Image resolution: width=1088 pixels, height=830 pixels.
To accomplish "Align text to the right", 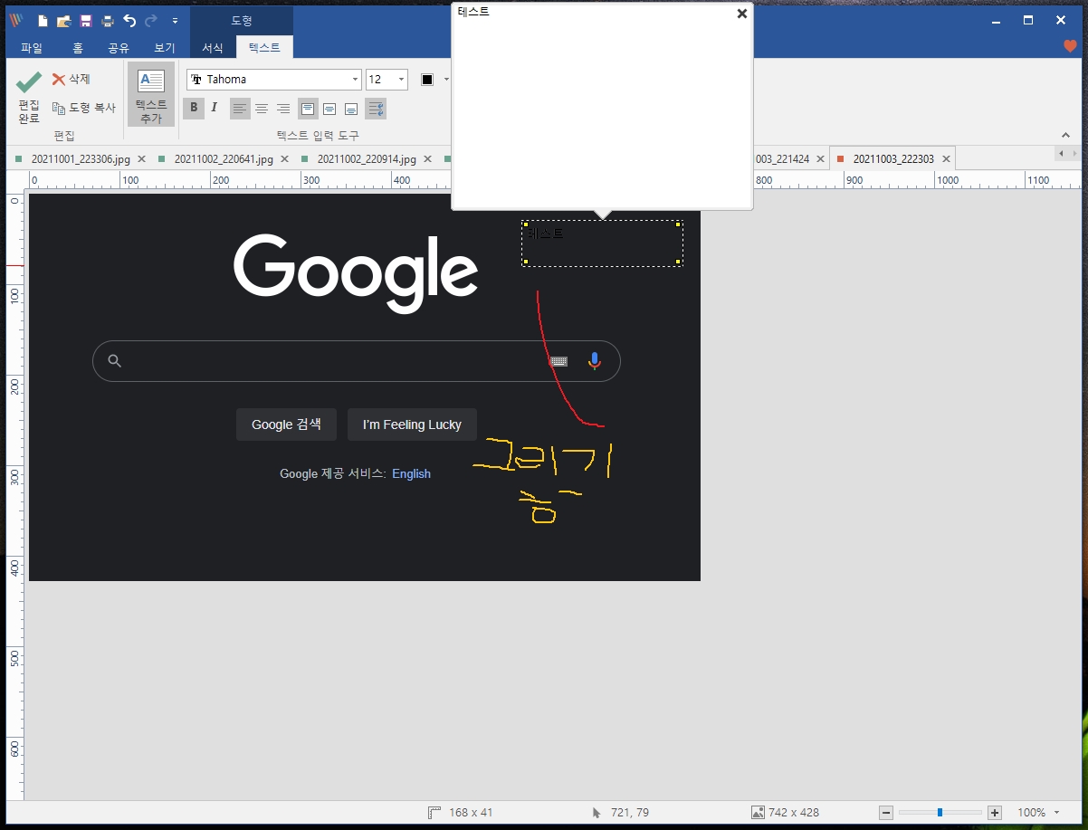I will coord(283,109).
